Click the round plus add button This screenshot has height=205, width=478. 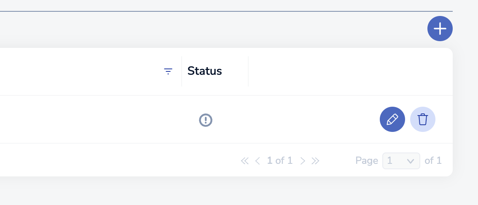click(440, 29)
